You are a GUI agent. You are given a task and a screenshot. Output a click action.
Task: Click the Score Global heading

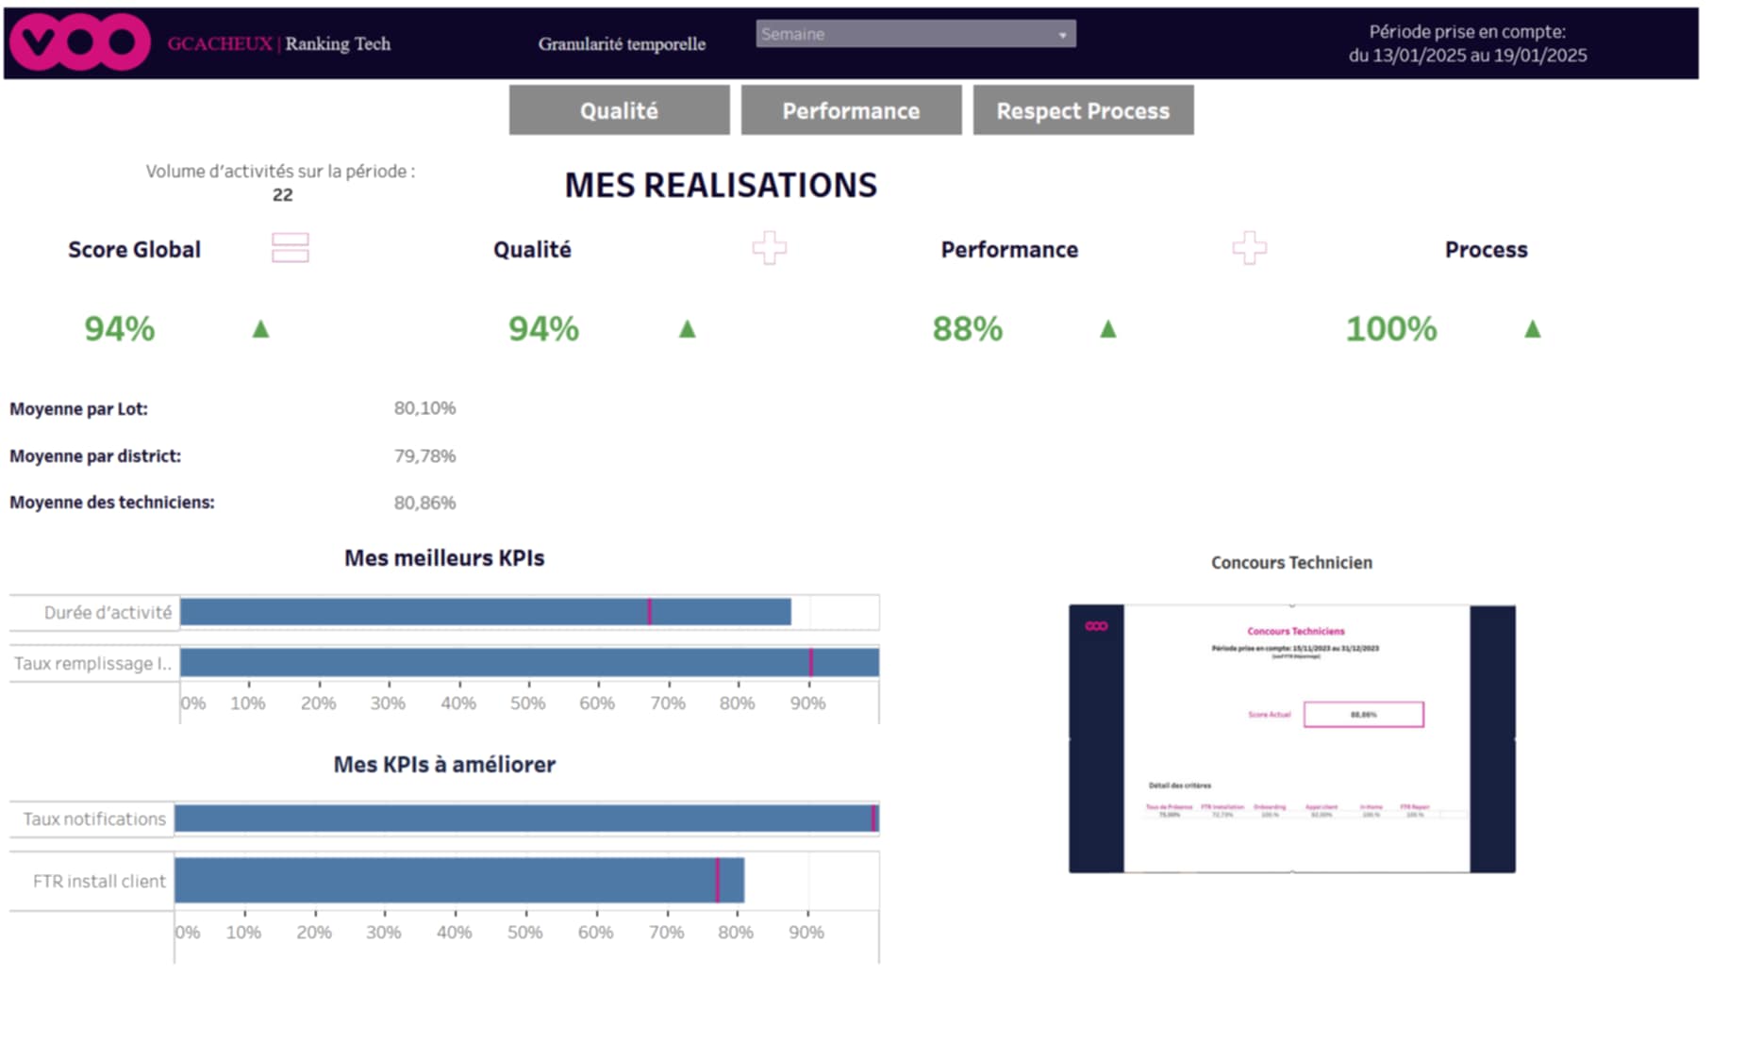click(134, 250)
